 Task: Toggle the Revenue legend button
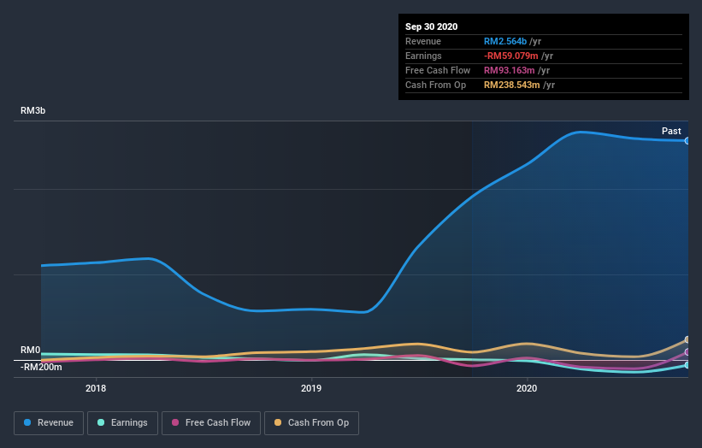(49, 423)
